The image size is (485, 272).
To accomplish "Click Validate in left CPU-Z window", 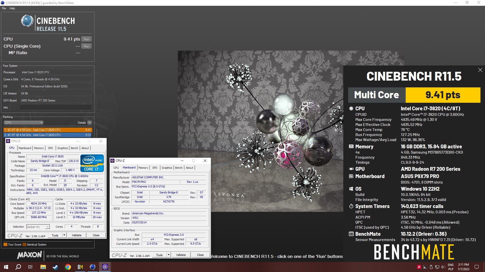I will pos(77,235).
